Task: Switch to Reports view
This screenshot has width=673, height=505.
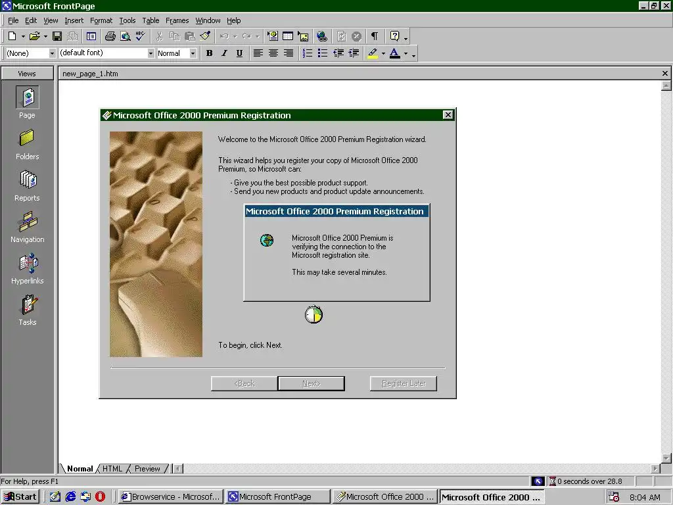Action: [x=27, y=186]
